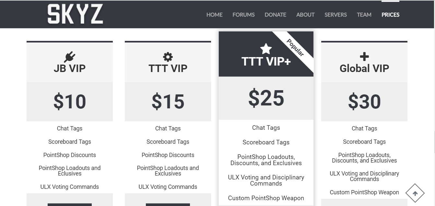The height and width of the screenshot is (206, 435).
Task: Click the TTT VIP+ $25 price
Action: [x=266, y=98]
